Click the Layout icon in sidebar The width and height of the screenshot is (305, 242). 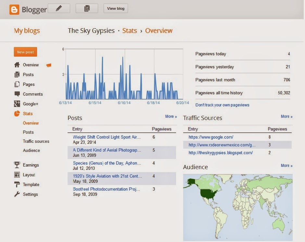point(17,175)
